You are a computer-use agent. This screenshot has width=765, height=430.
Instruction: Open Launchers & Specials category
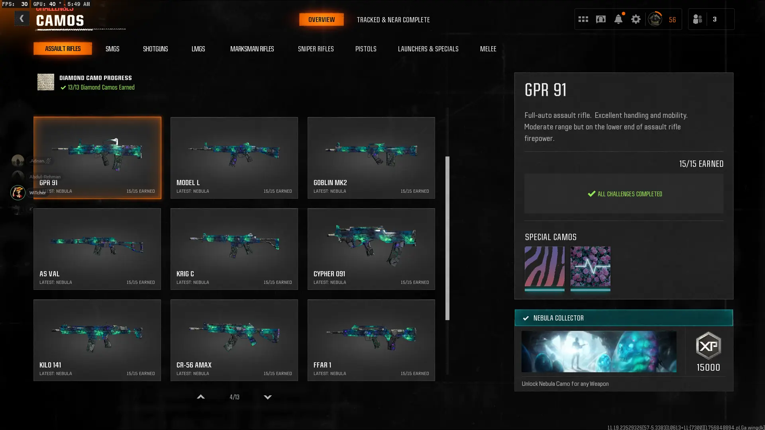pos(428,49)
